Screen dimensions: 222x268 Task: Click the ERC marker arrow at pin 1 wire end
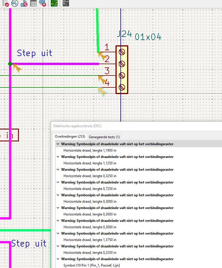(102, 56)
